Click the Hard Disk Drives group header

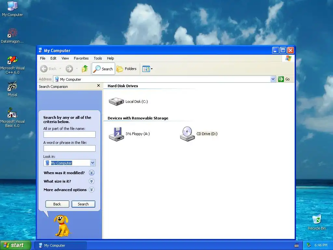[x=123, y=86]
